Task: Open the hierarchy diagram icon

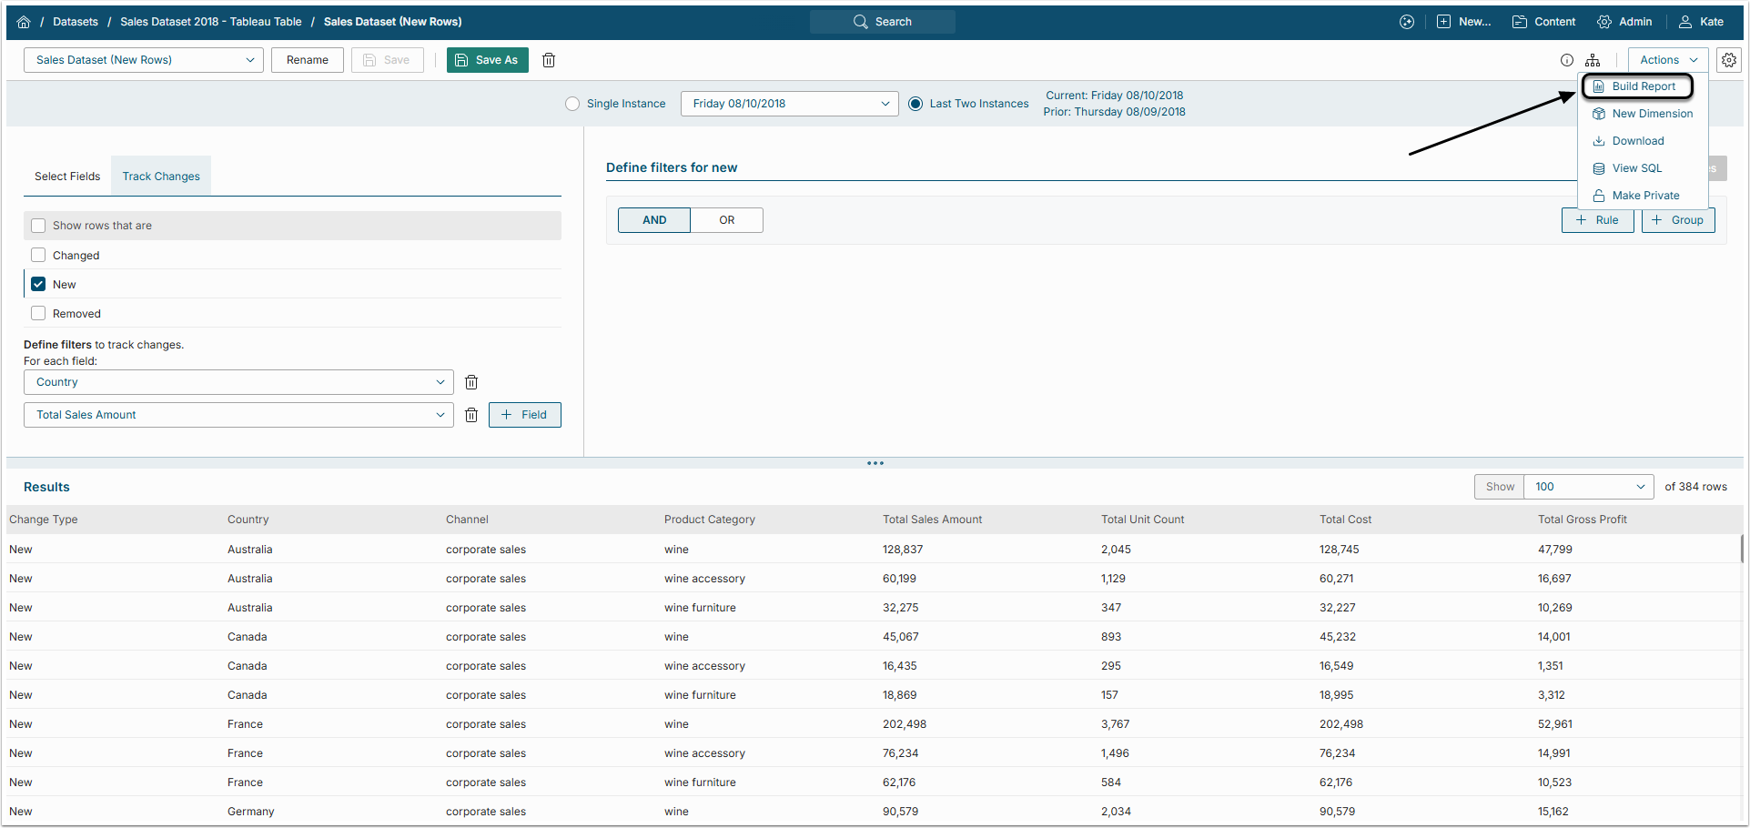Action: click(x=1593, y=60)
